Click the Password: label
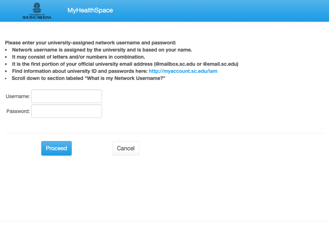The image size is (329, 232). (18, 111)
